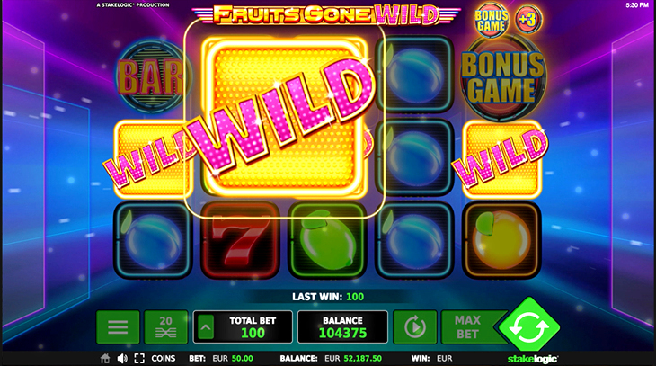The width and height of the screenshot is (656, 366).
Task: Toggle fullscreen mode icon
Action: [x=139, y=359]
